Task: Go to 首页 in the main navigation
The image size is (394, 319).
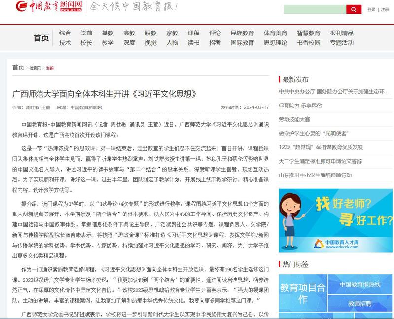Action: (x=41, y=38)
